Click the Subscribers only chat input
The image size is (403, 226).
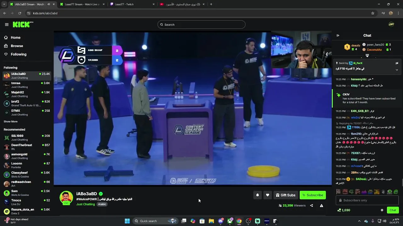367,200
